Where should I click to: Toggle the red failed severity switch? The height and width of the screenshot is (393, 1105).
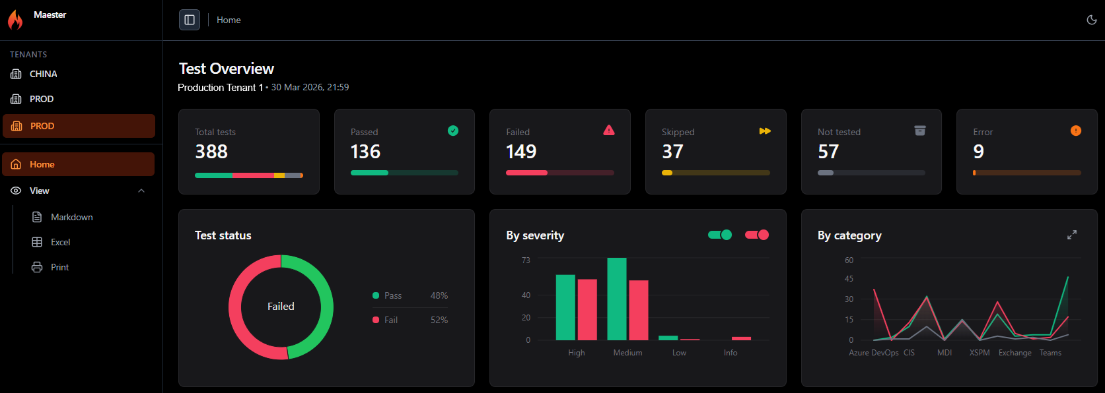pos(756,235)
